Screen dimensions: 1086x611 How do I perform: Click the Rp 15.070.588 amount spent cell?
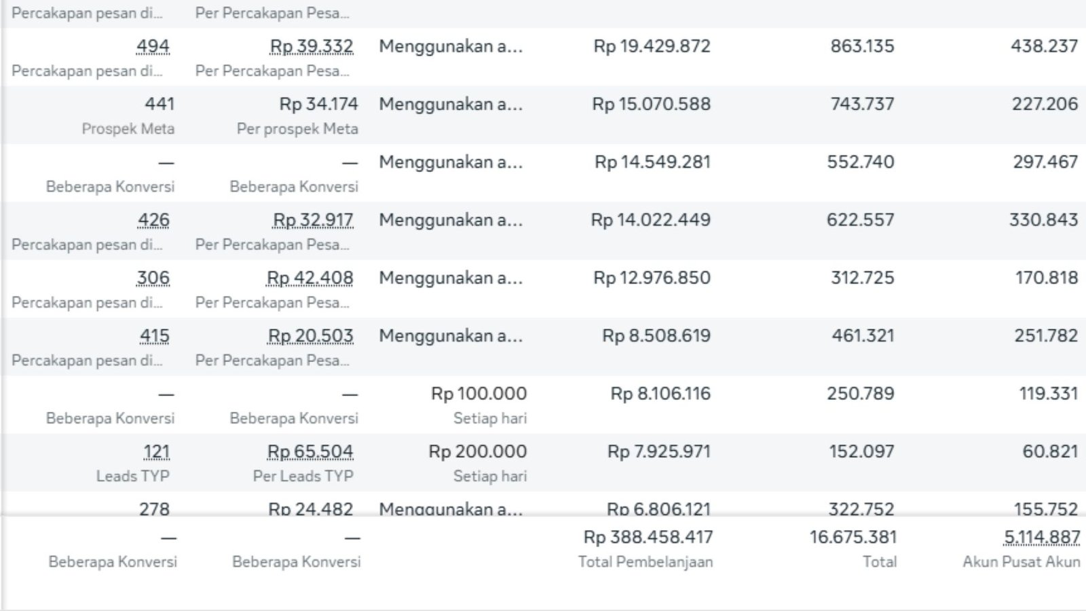651,104
